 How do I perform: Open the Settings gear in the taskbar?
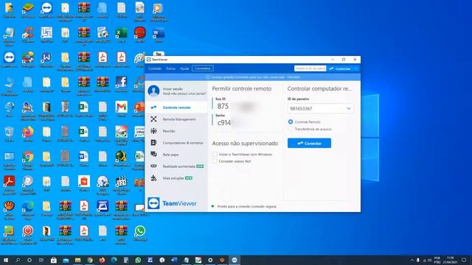[210, 260]
